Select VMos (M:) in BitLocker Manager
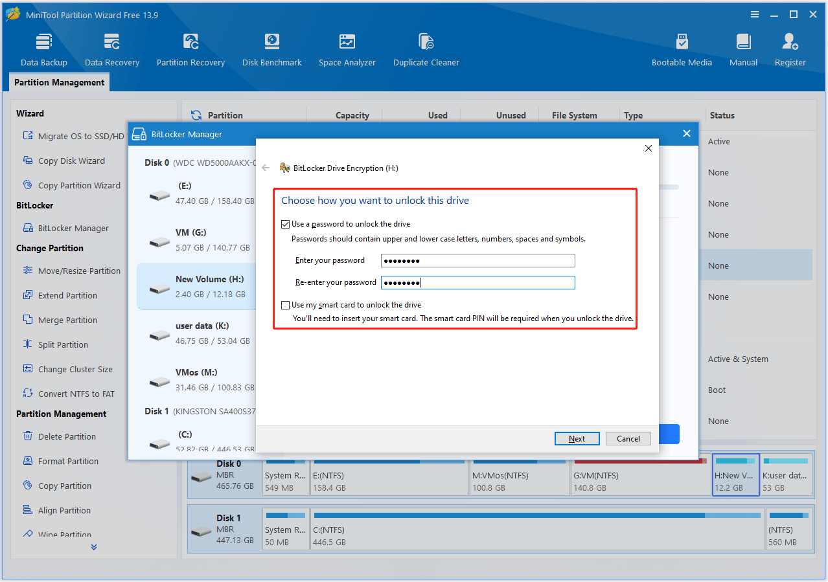 [196, 379]
